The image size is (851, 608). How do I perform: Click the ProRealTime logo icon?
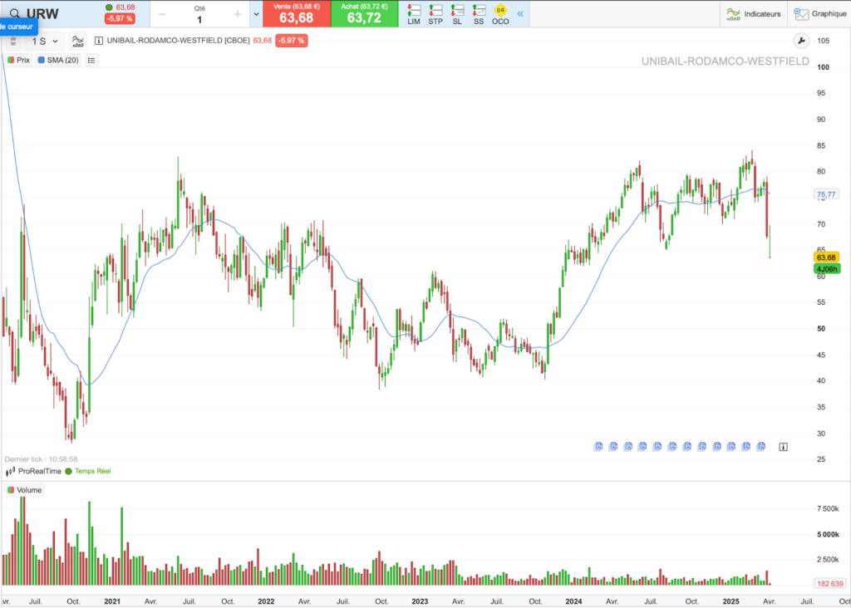pyautogui.click(x=10, y=471)
